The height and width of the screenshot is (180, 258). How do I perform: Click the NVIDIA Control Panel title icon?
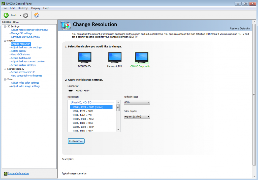[3, 4]
